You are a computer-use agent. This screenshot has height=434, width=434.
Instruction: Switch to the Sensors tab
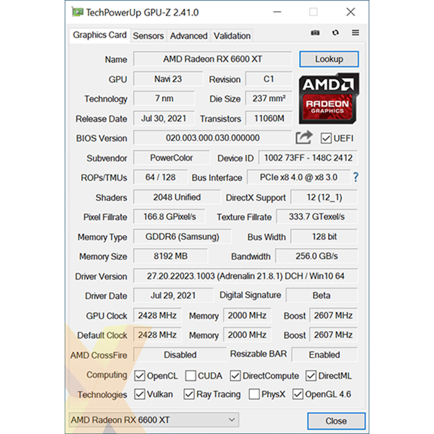pos(148,36)
